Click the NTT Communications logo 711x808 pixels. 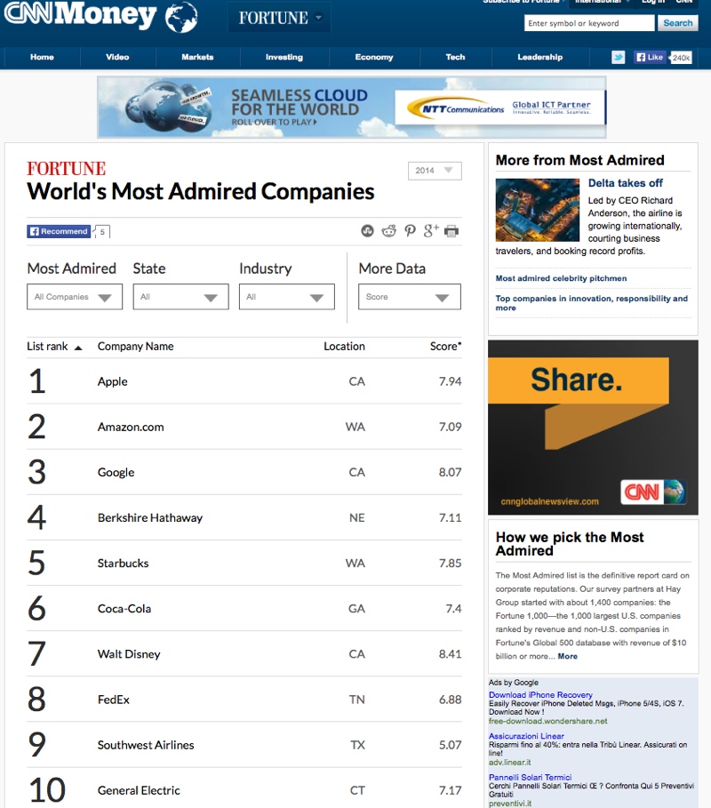455,108
